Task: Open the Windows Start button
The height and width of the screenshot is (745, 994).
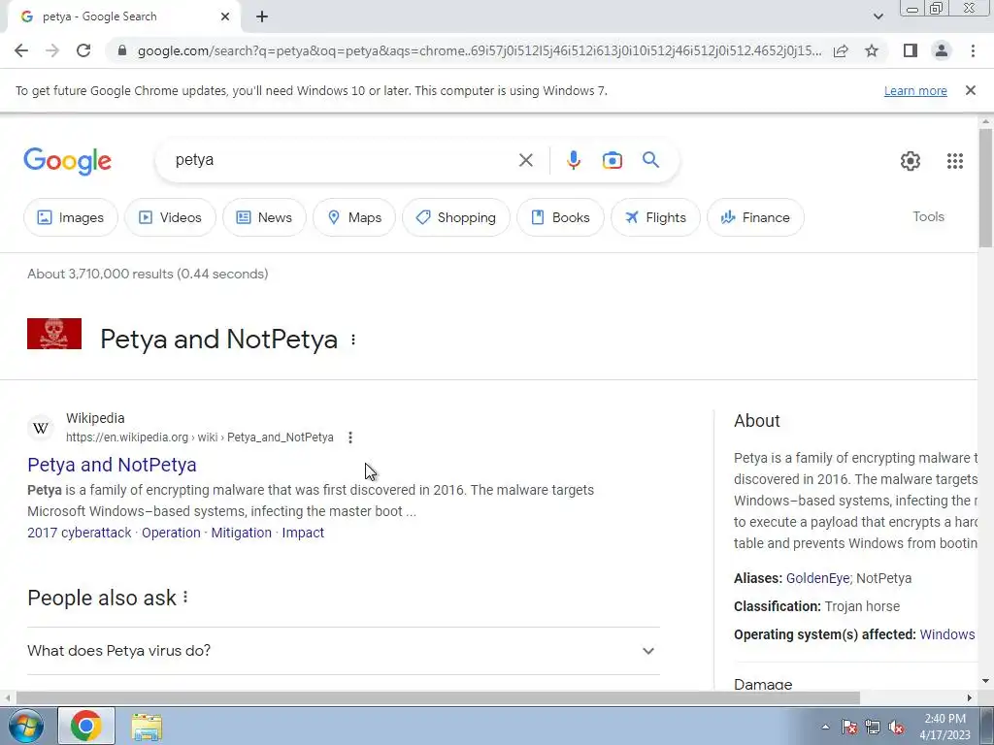Action: [26, 726]
